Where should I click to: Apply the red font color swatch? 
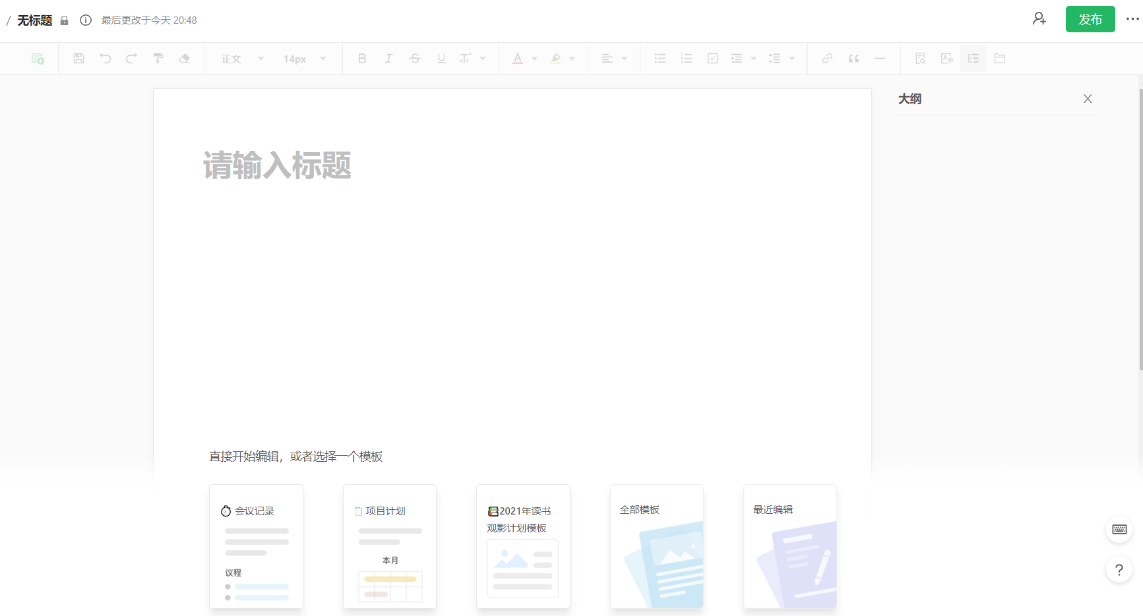point(518,59)
